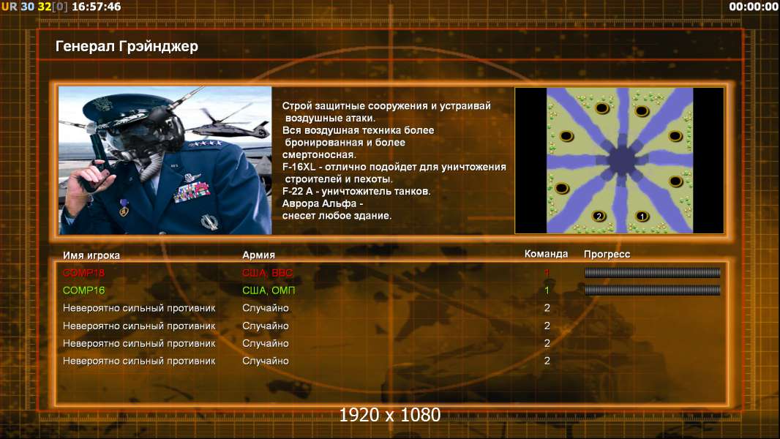
Task: Click the Армия column header
Action: coord(259,255)
